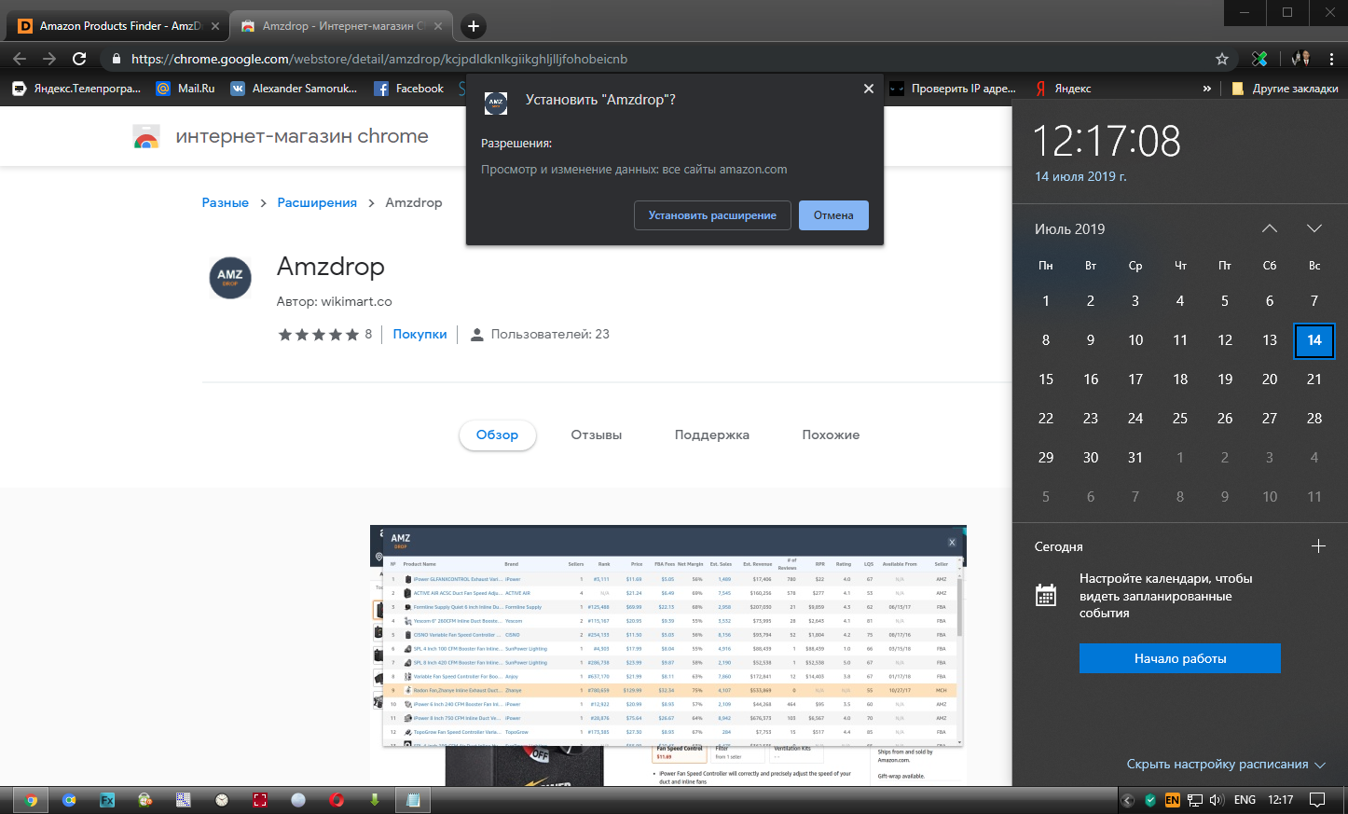
Task: Go to the Разные breadcrumb
Action: click(x=226, y=202)
